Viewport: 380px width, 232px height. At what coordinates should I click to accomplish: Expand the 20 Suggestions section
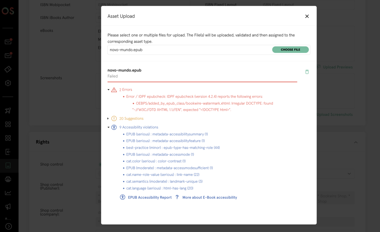tap(108, 118)
